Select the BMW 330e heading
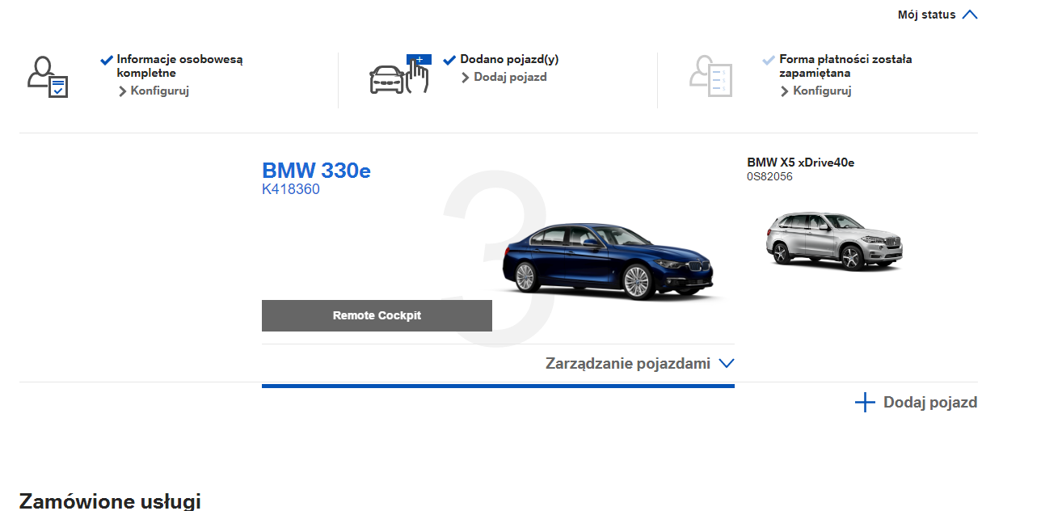This screenshot has height=511, width=1041. (316, 171)
